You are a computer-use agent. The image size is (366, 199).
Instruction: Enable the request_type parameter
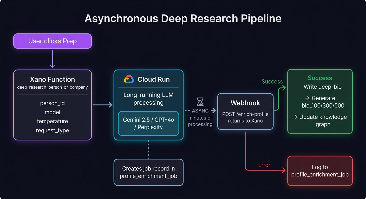click(x=52, y=130)
